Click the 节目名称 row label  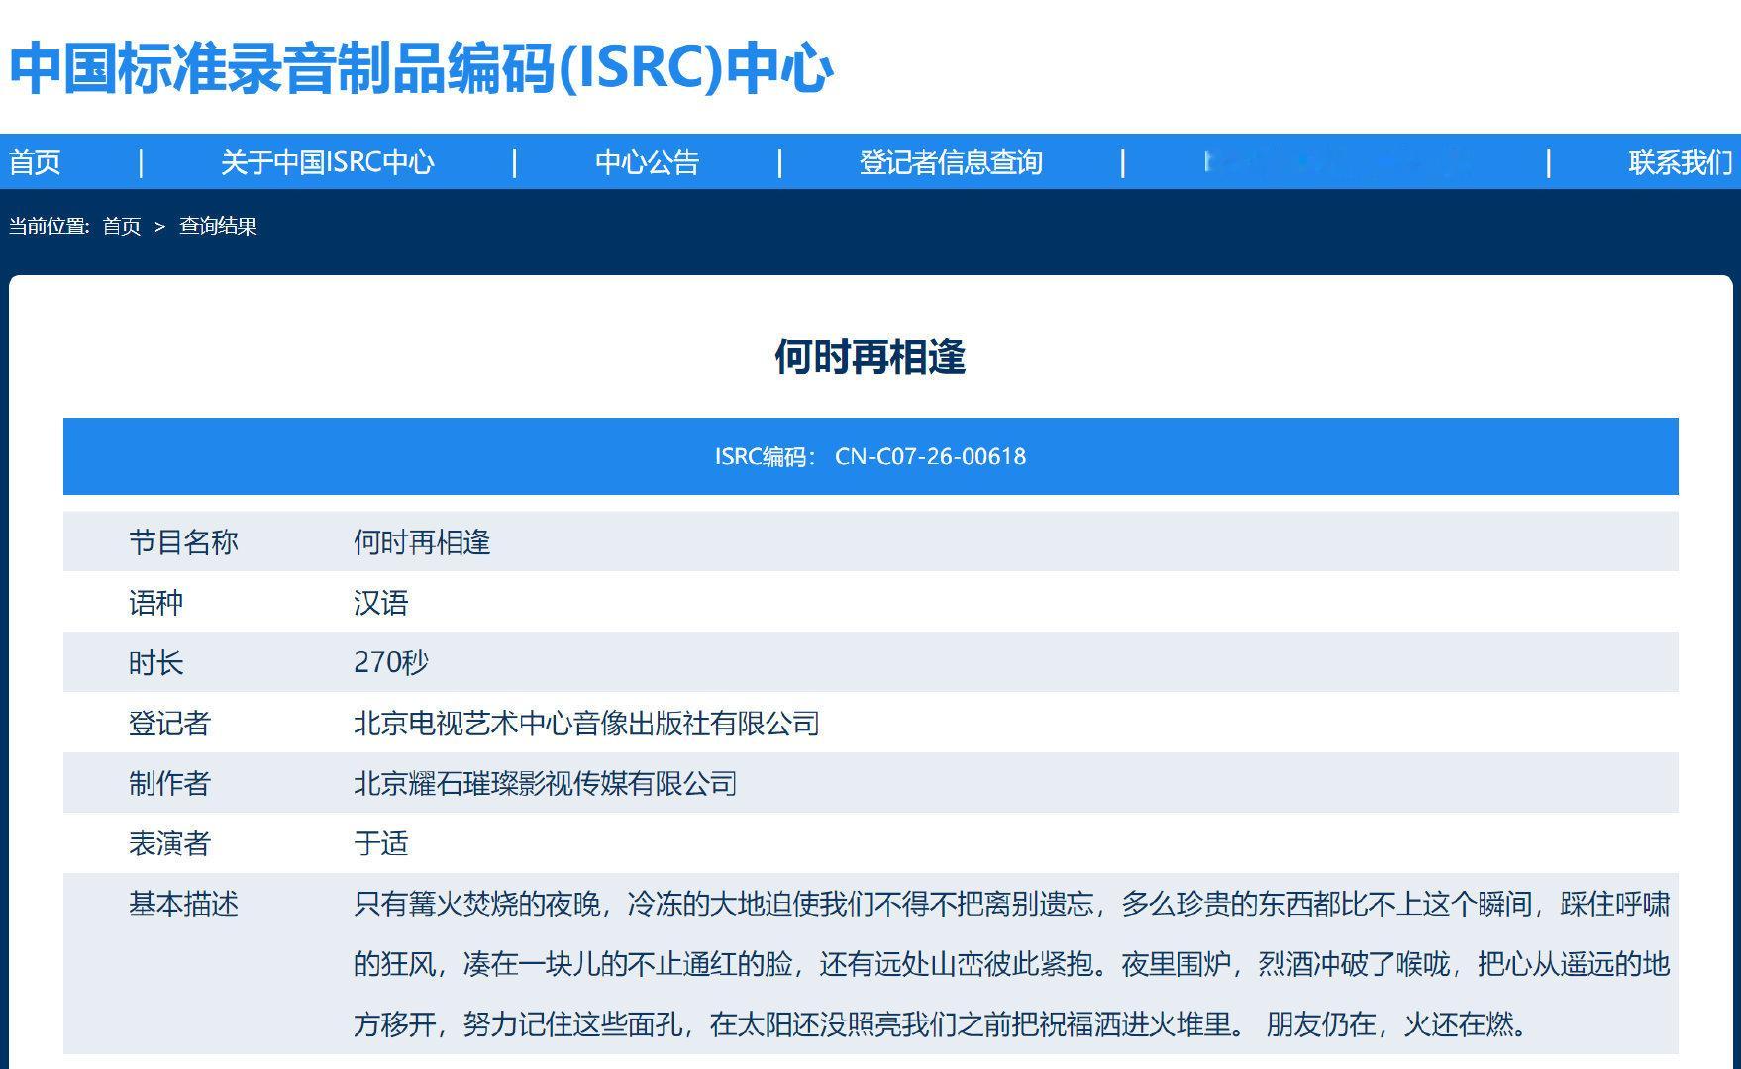click(x=183, y=542)
